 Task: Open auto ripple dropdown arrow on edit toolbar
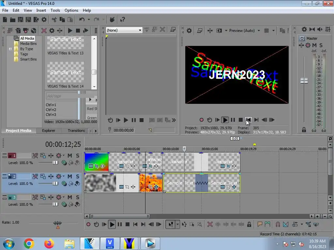click(x=302, y=224)
